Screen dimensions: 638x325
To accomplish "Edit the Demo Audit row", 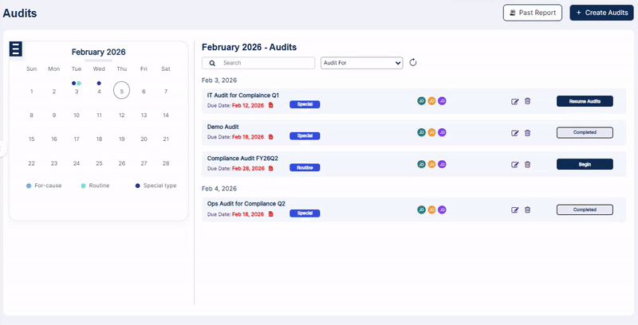I will 514,133.
